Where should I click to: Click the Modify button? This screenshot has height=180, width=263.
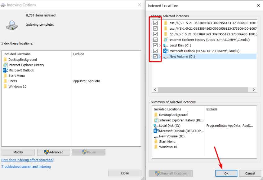click(x=18, y=152)
